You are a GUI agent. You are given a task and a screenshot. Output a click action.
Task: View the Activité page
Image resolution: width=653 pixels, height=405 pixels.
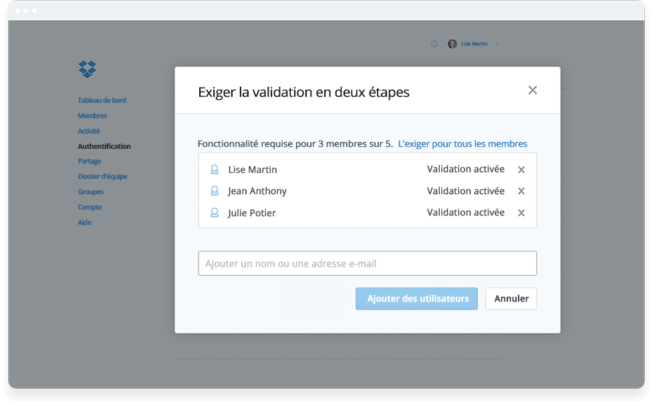point(89,131)
